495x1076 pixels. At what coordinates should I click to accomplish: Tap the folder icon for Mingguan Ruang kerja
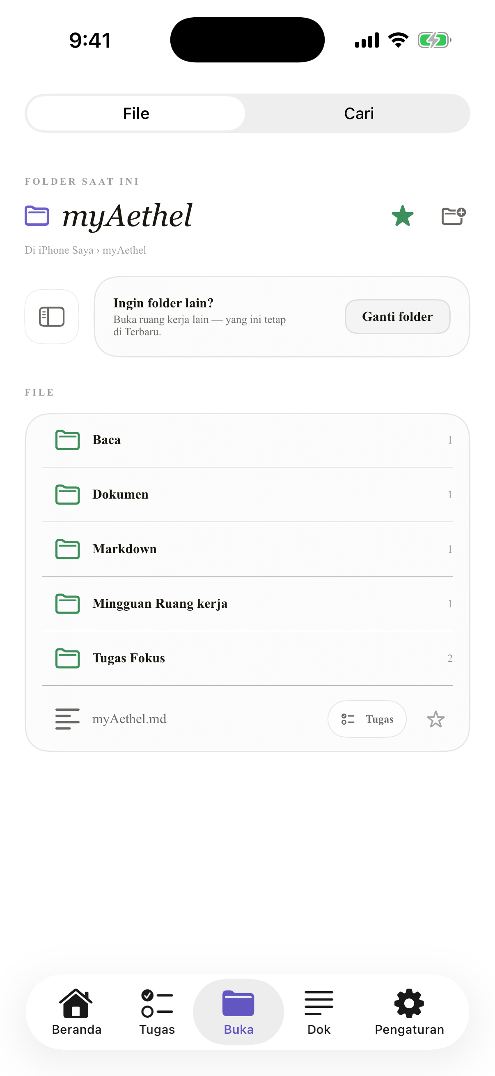(67, 604)
